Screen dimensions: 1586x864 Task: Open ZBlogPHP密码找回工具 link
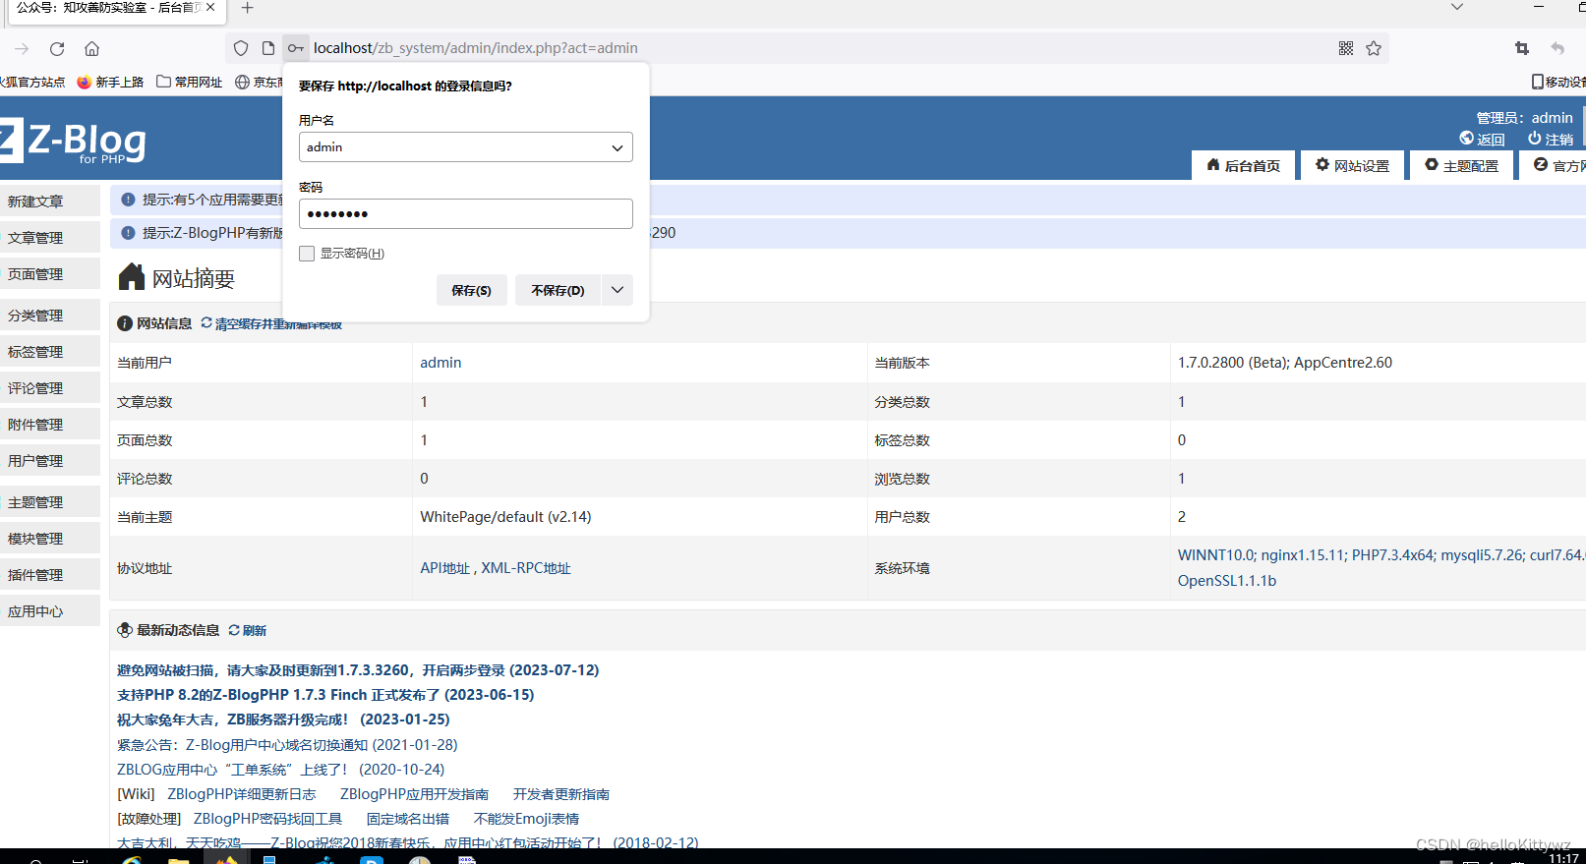click(x=267, y=819)
